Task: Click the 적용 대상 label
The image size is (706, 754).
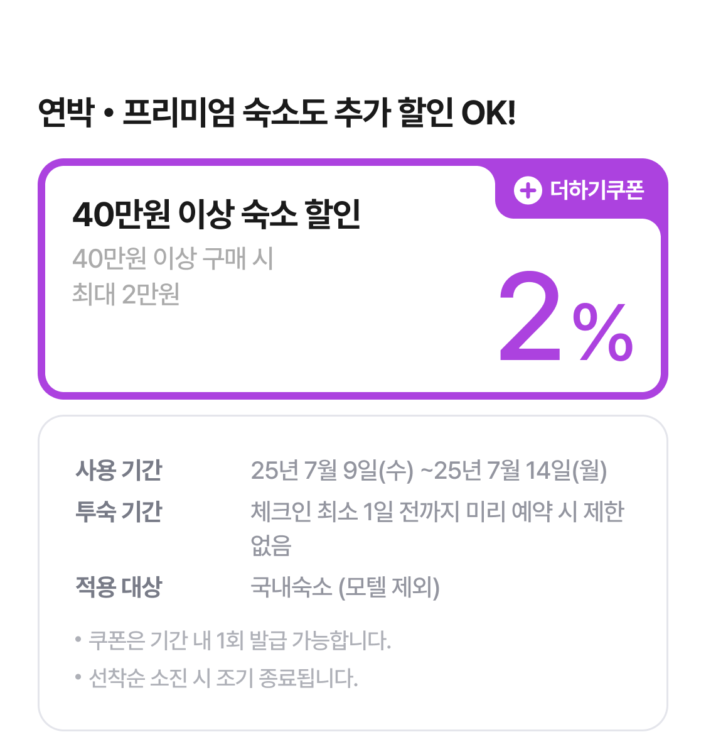Action: coord(119,587)
